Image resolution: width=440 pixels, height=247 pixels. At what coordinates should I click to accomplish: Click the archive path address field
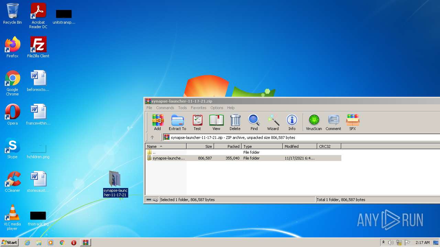point(301,138)
